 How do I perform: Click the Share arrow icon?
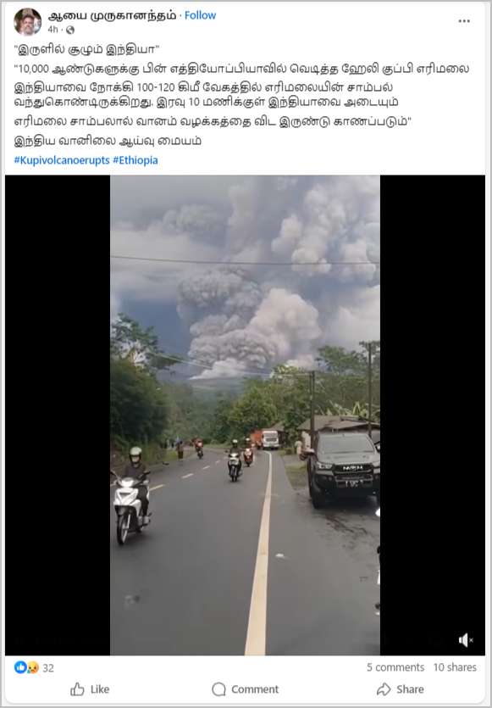[384, 689]
